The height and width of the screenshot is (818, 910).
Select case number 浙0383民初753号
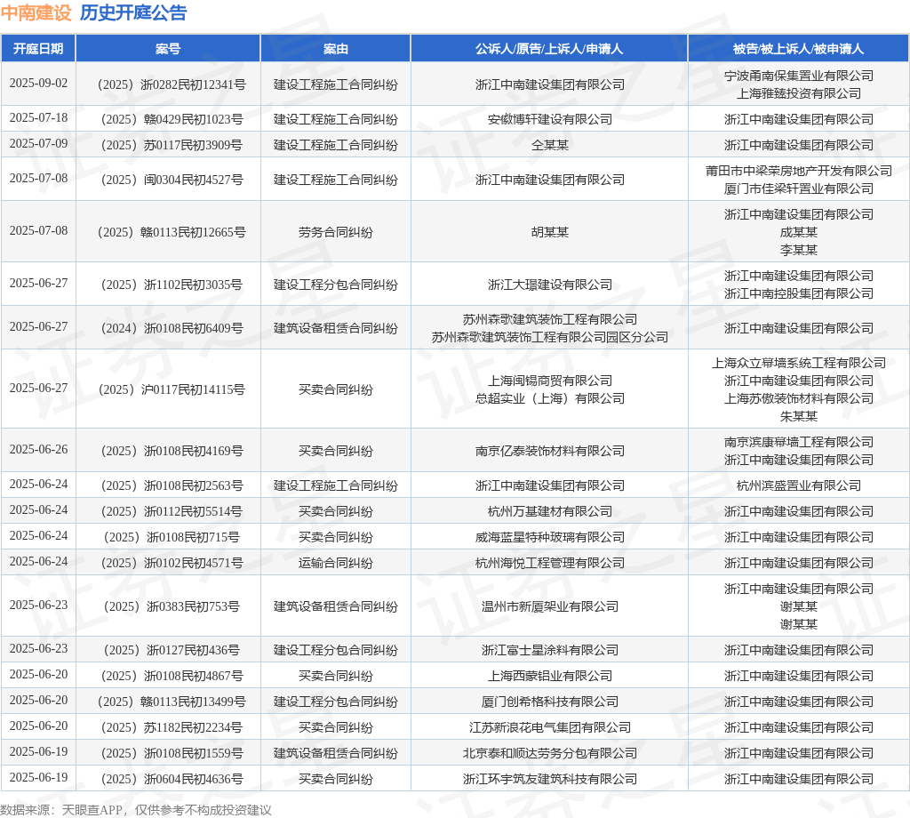172,606
